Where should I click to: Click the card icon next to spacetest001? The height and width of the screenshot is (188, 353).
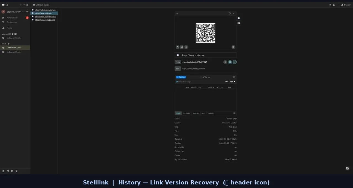pos(15,34)
